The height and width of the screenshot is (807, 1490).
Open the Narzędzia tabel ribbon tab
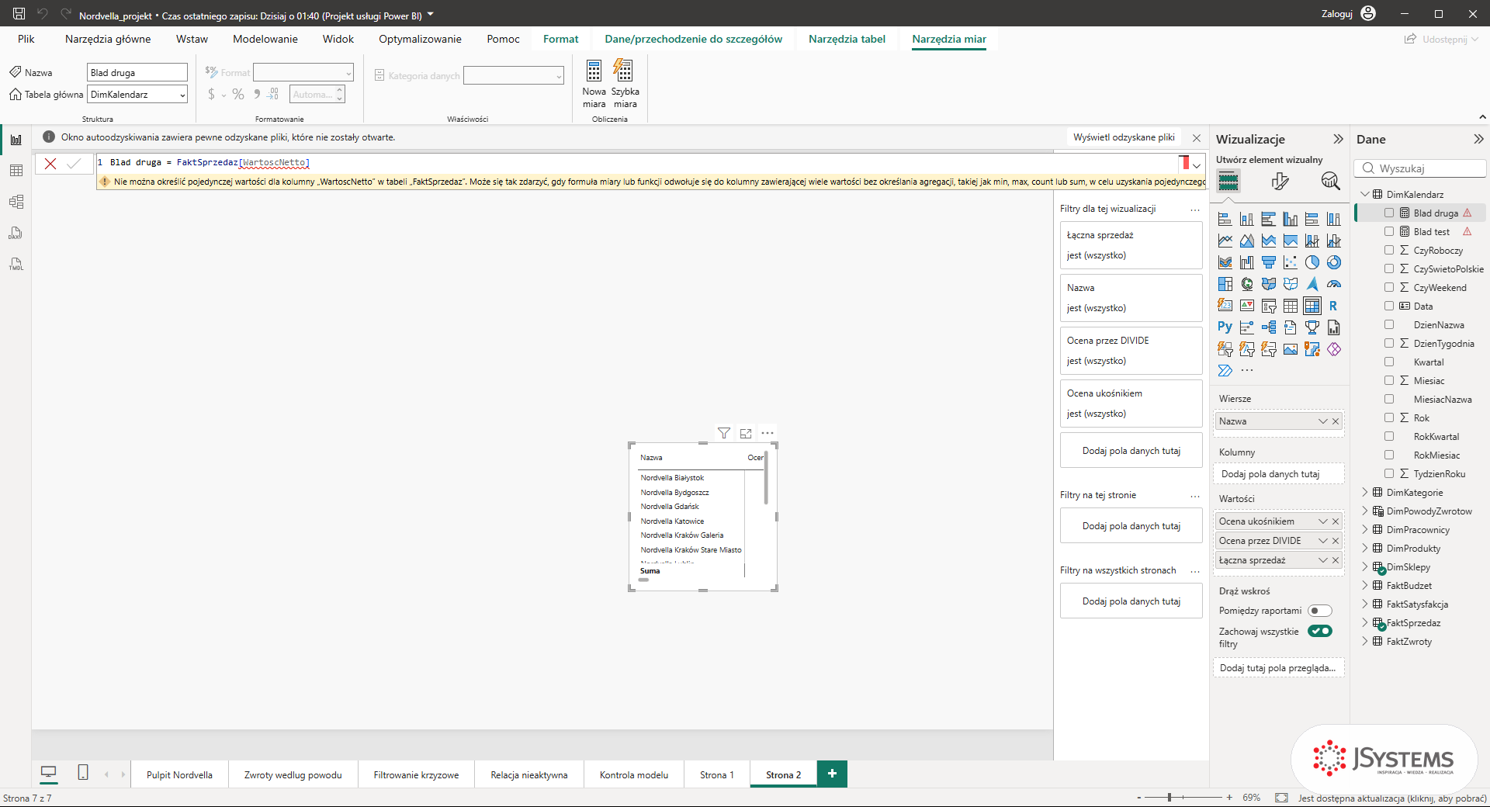(x=847, y=39)
